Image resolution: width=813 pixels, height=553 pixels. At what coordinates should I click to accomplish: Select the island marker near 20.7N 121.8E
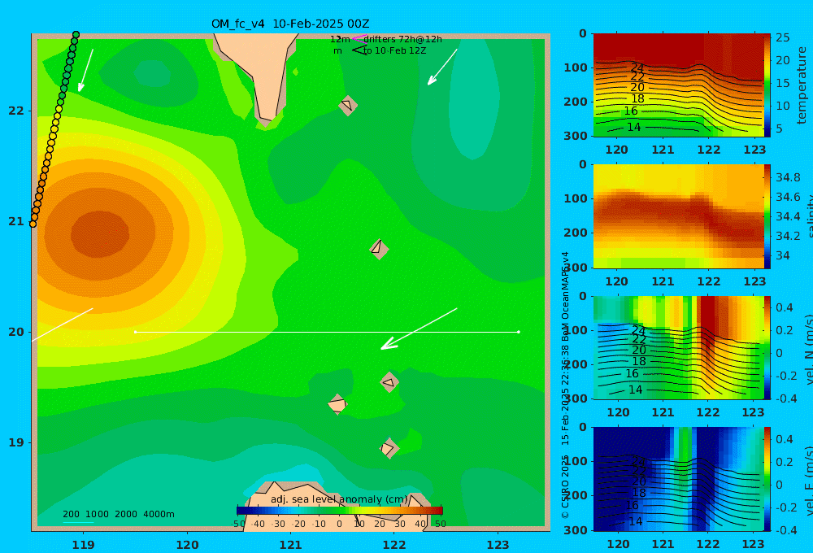tap(379, 249)
